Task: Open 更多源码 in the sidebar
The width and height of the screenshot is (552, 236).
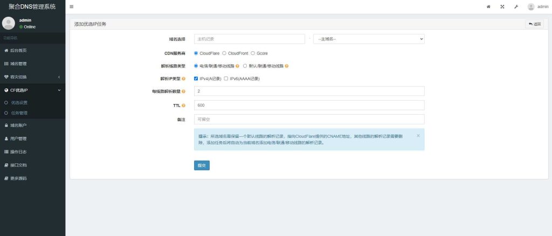Action: pos(33,178)
